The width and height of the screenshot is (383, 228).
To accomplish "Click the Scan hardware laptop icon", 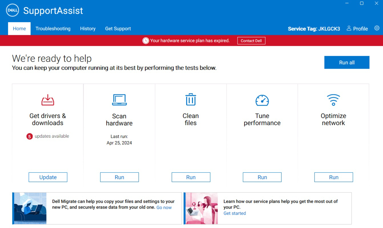I will click(x=119, y=100).
